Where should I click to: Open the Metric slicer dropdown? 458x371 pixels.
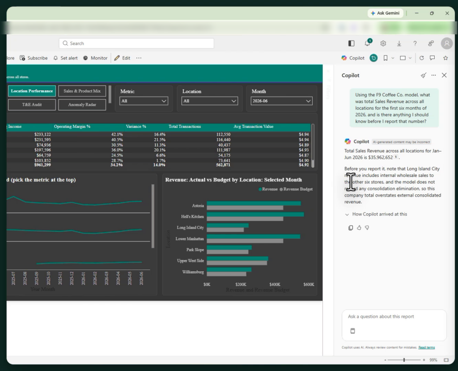(x=144, y=101)
